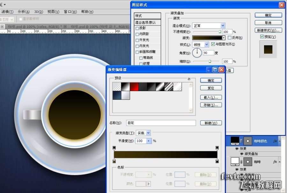Open the 渐变类型 实底 dropdown
The height and width of the screenshot is (193, 287).
click(148, 133)
